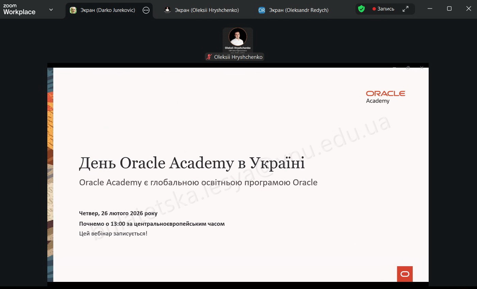
Task: Click the muted microphone icon by Oleksii Hryshchenko
Action: click(x=209, y=57)
